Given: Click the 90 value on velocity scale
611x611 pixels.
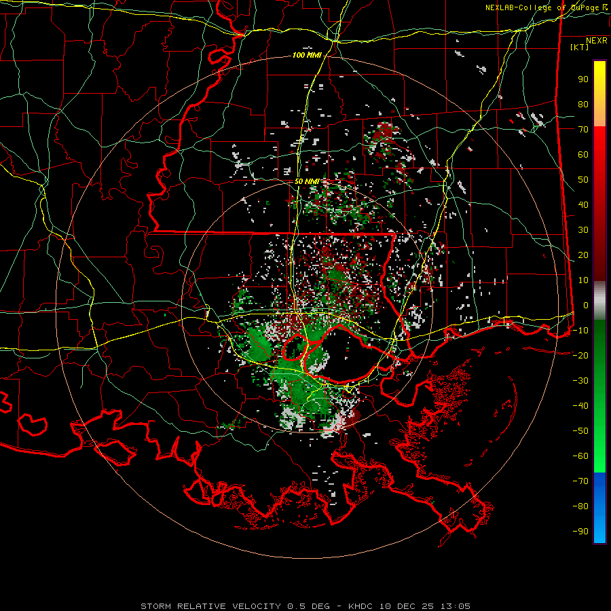Looking at the screenshot, I should coord(583,79).
